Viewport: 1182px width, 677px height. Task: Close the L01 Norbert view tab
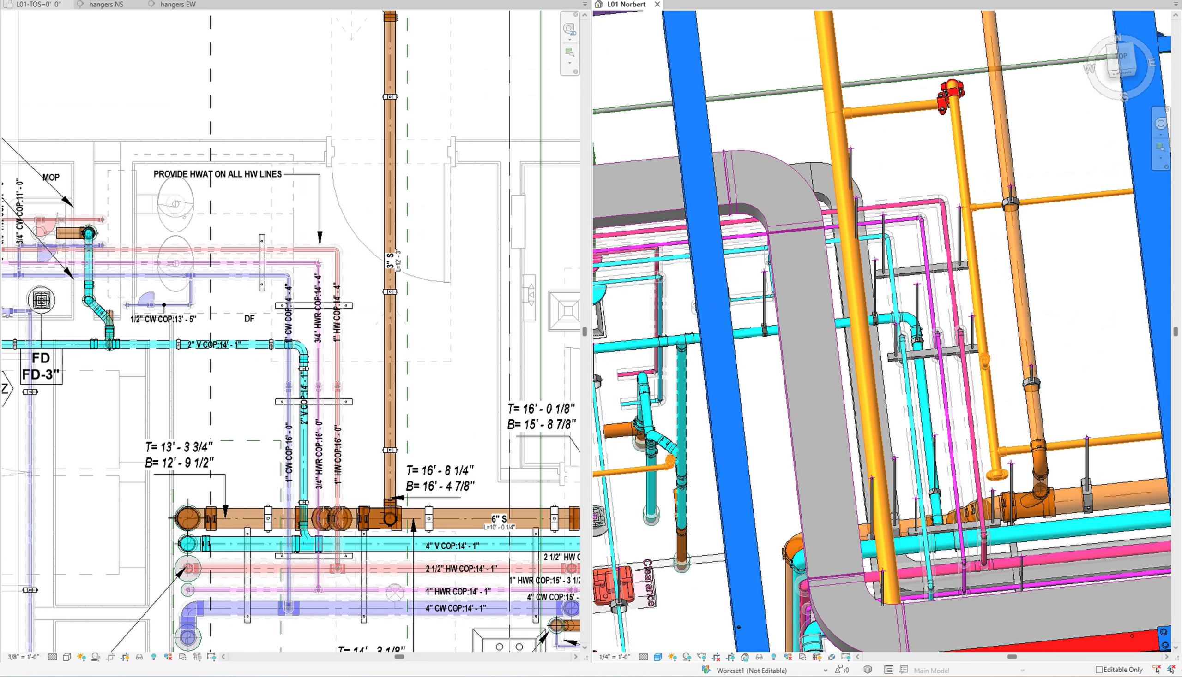click(657, 4)
